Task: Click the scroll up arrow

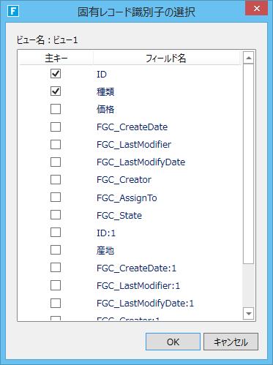Action: [249, 58]
